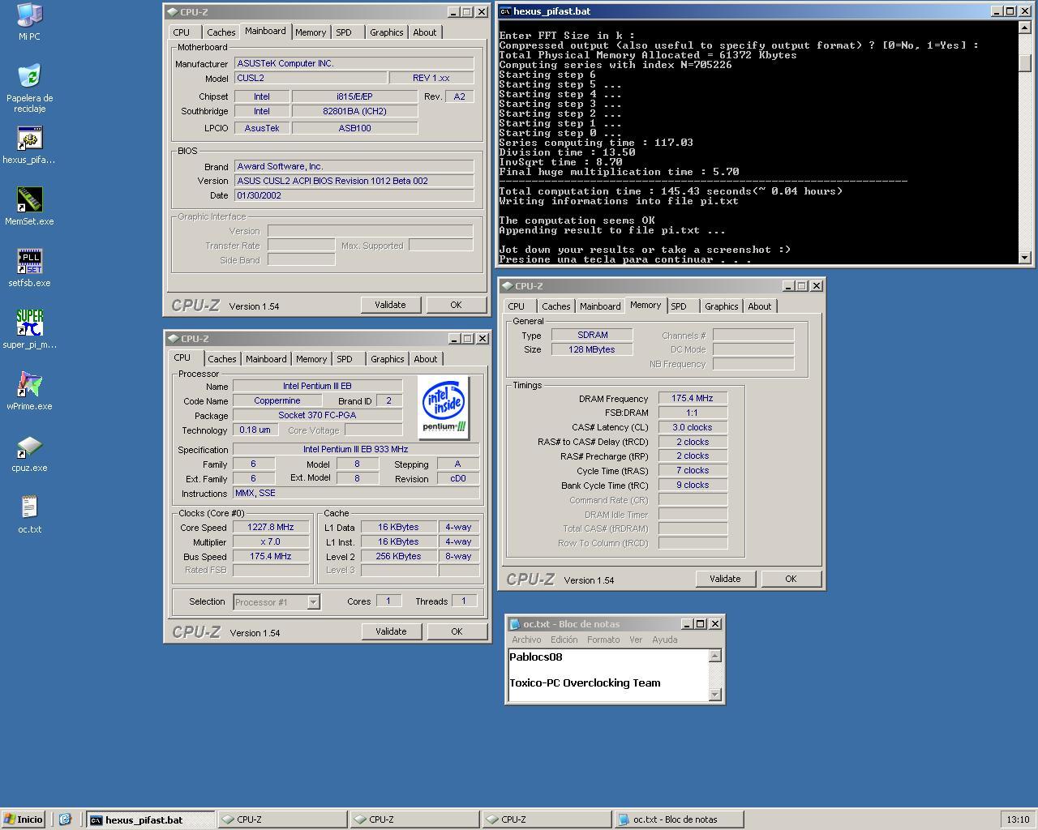Click Validate in the Mainboard CPU-Z window
This screenshot has height=830, width=1038.
tap(390, 305)
